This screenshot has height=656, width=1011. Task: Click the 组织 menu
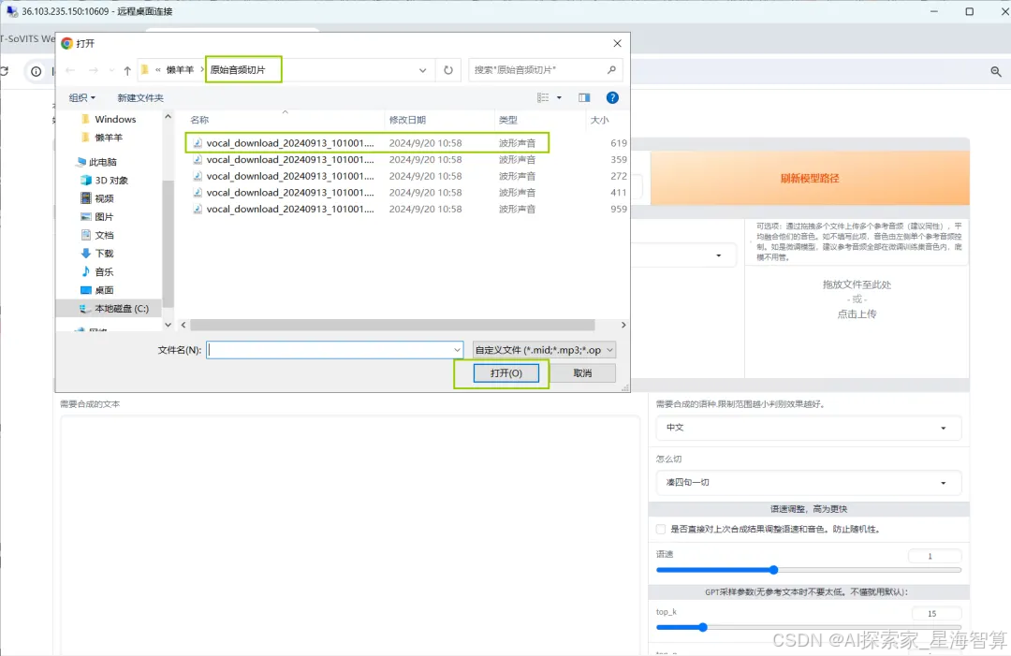pos(82,97)
